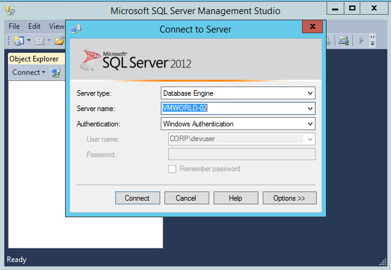Click the window resize grip in status bar
Viewport: 391px width, 270px height.
click(383, 262)
